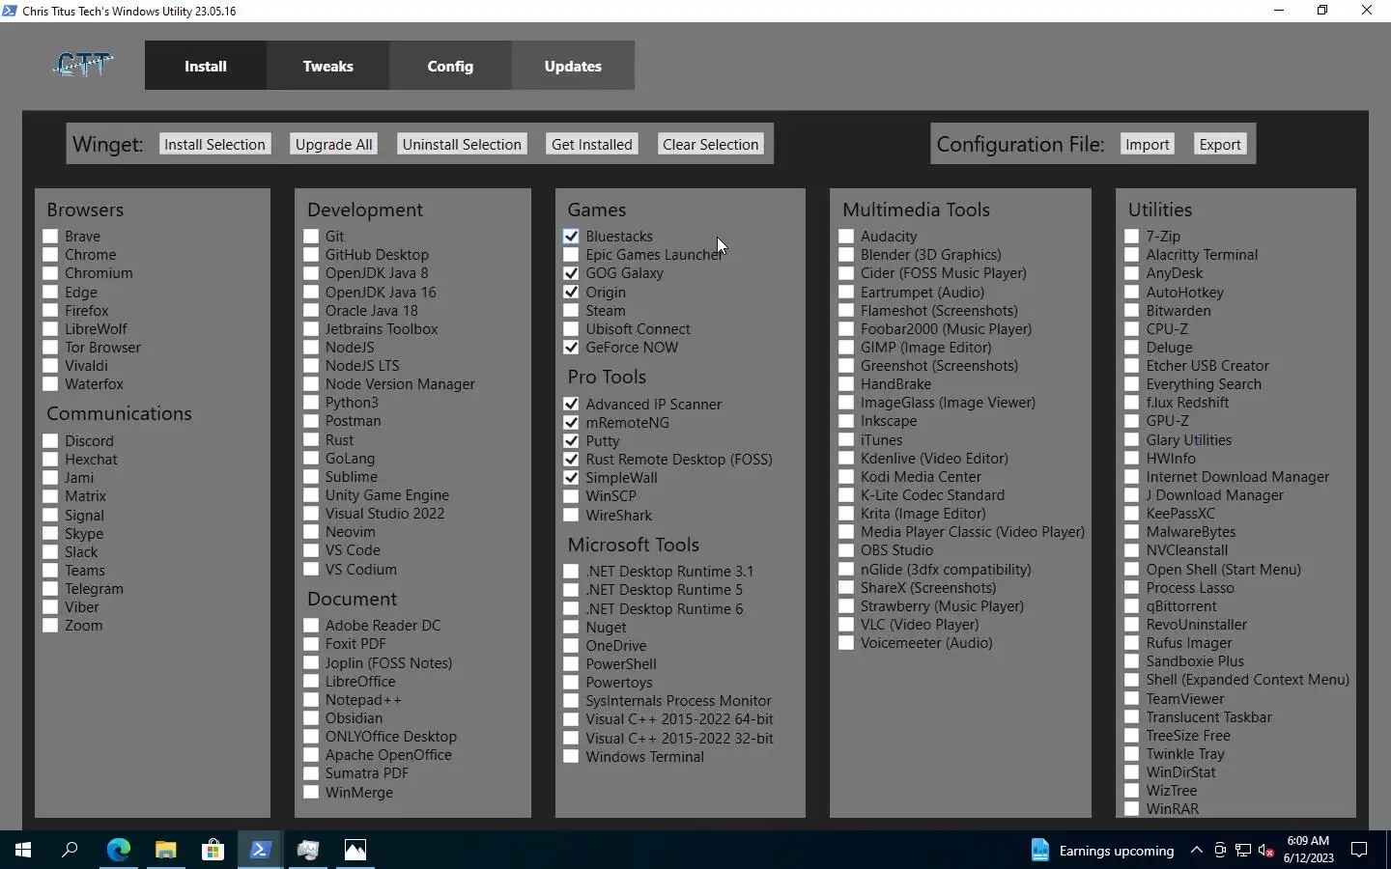Image resolution: width=1391 pixels, height=869 pixels.
Task: Tick the Python3 checkbox
Action: pos(311,403)
